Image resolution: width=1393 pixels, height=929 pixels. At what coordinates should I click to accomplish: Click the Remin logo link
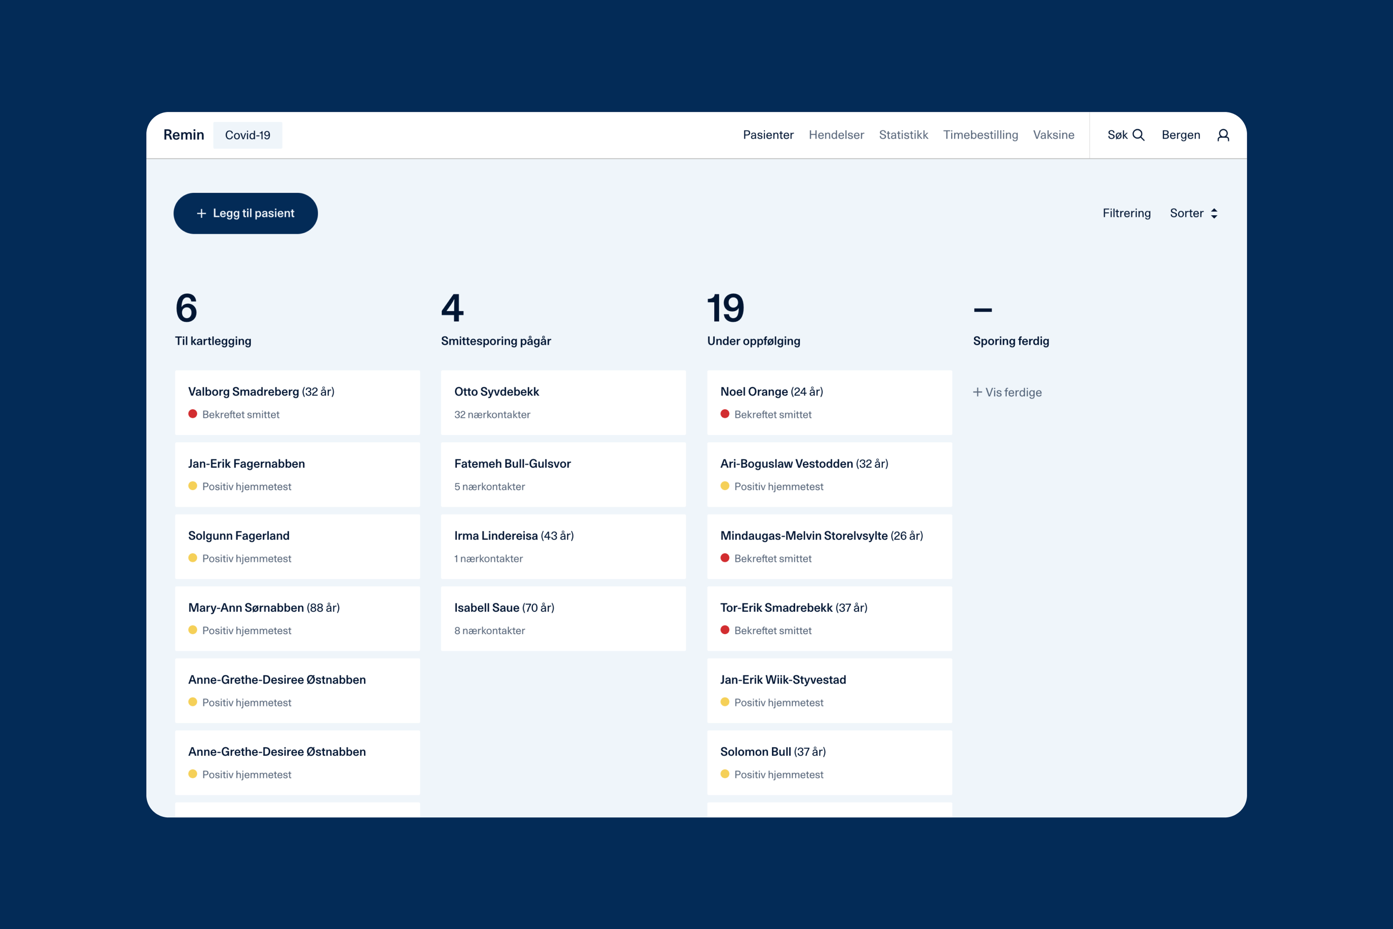click(184, 135)
